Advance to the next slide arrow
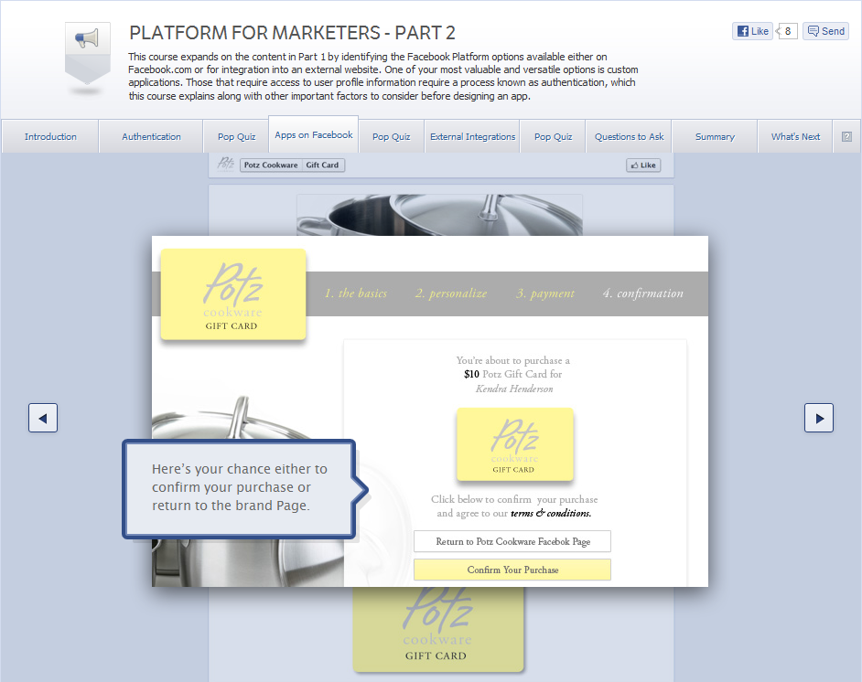The width and height of the screenshot is (862, 682). [x=819, y=418]
